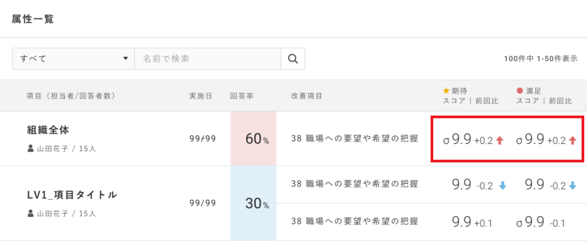Open the LV1_項目タイトル row title

(x=72, y=195)
